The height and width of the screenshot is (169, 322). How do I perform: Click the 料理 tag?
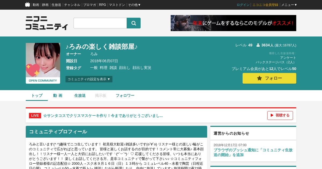click(x=104, y=68)
